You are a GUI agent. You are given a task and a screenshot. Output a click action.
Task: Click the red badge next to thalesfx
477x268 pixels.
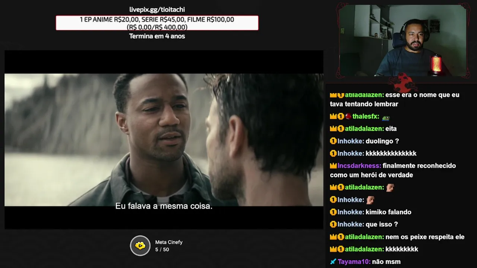tap(348, 117)
